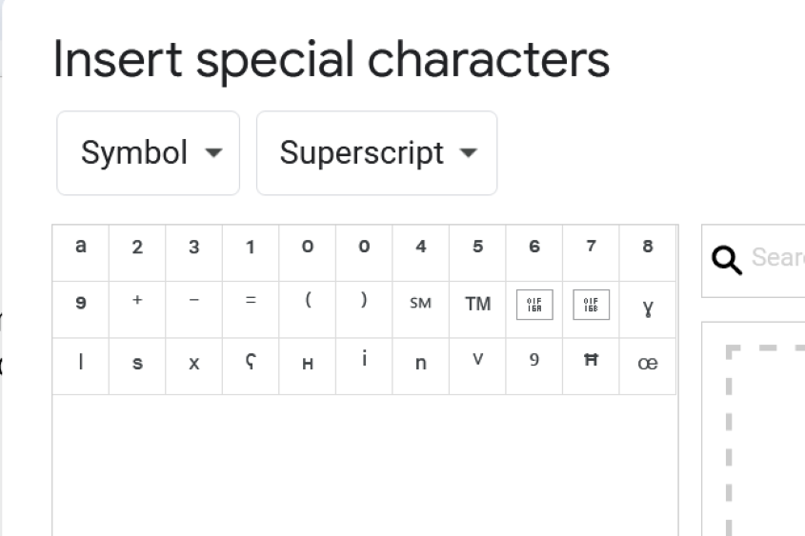Select the superscript two character
Image resolution: width=805 pixels, height=536 pixels.
(x=137, y=248)
